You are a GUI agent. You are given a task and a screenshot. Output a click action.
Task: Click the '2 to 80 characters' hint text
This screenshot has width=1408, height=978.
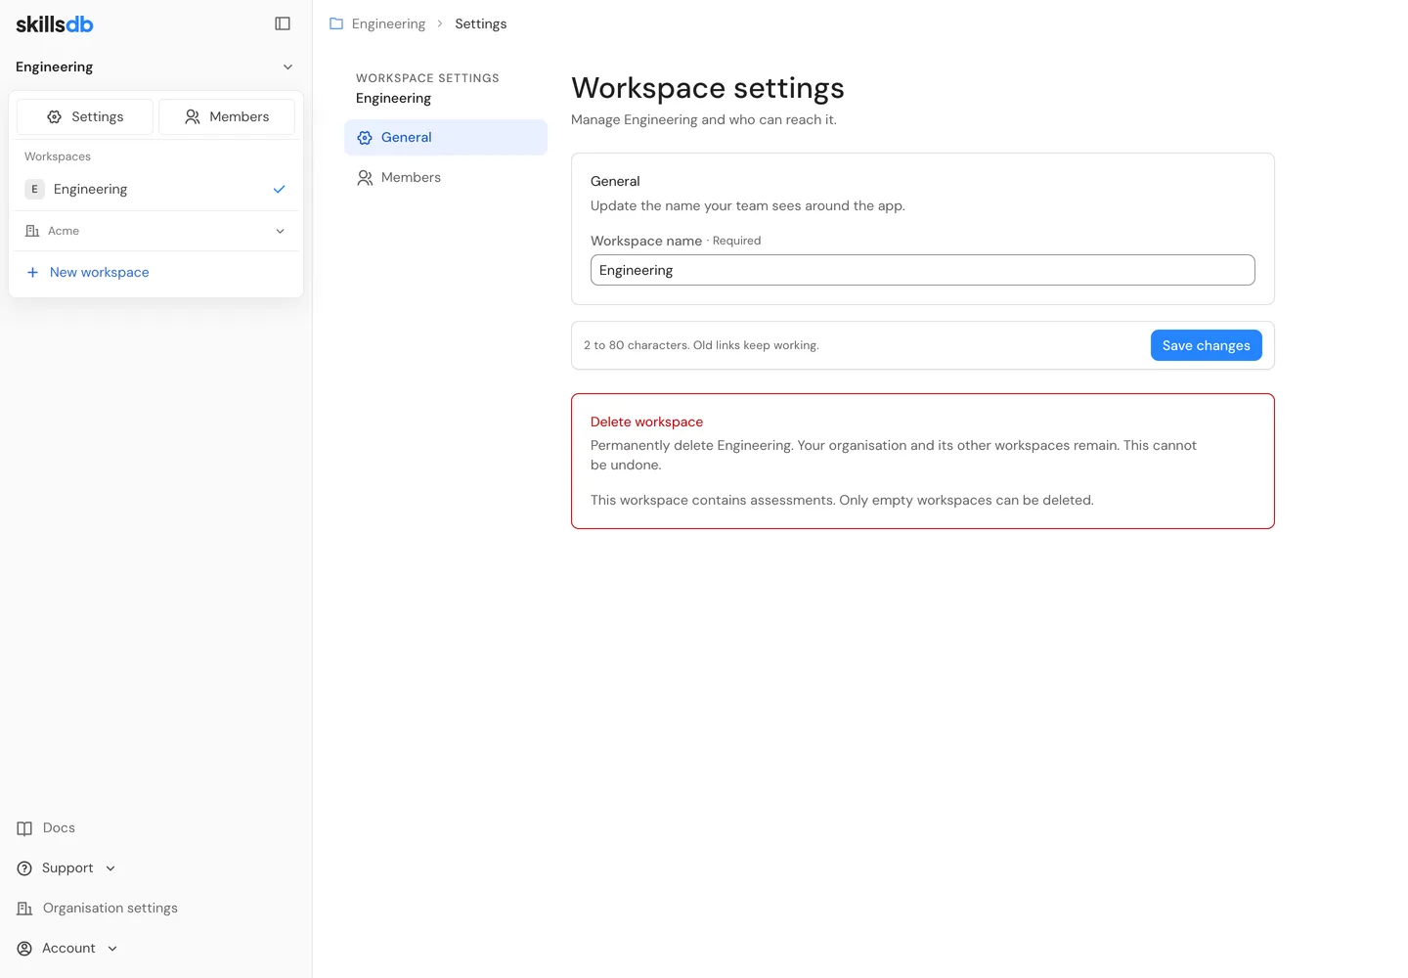click(x=701, y=345)
